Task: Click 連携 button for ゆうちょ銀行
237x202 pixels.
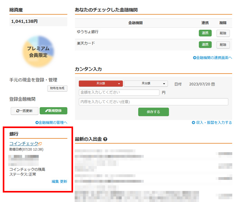Action: coord(205,33)
